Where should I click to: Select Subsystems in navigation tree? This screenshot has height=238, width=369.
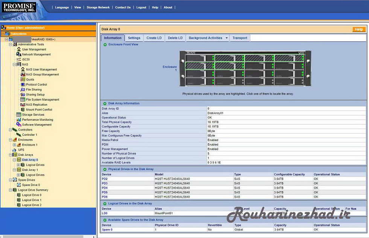pyautogui.click(x=18, y=34)
